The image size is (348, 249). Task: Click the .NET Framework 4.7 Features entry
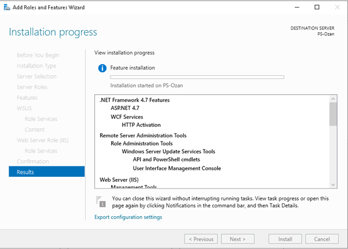point(134,100)
